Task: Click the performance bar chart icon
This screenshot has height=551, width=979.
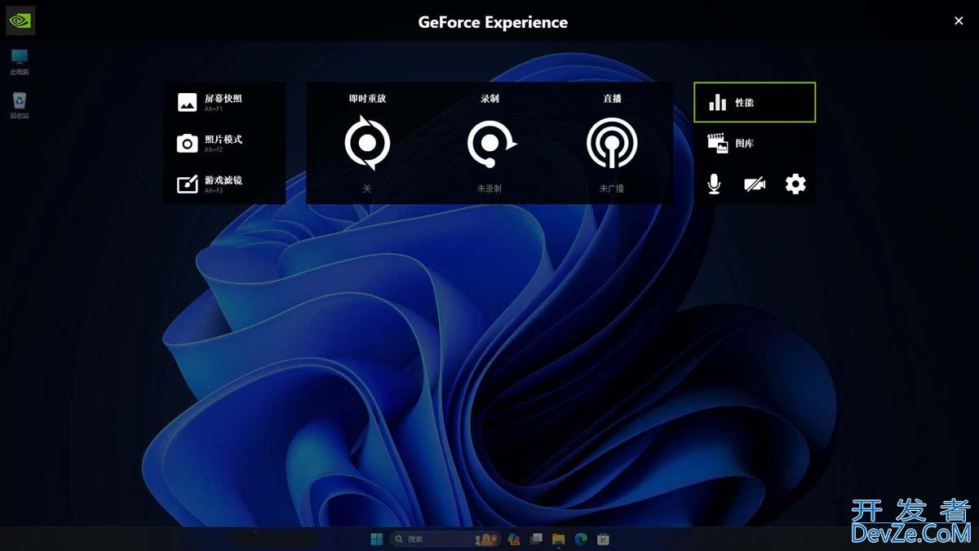Action: point(717,102)
